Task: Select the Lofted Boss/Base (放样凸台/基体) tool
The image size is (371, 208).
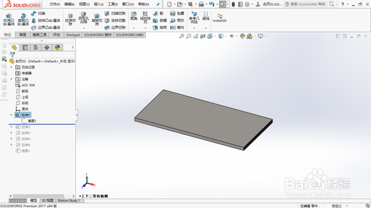Action: 46,20
